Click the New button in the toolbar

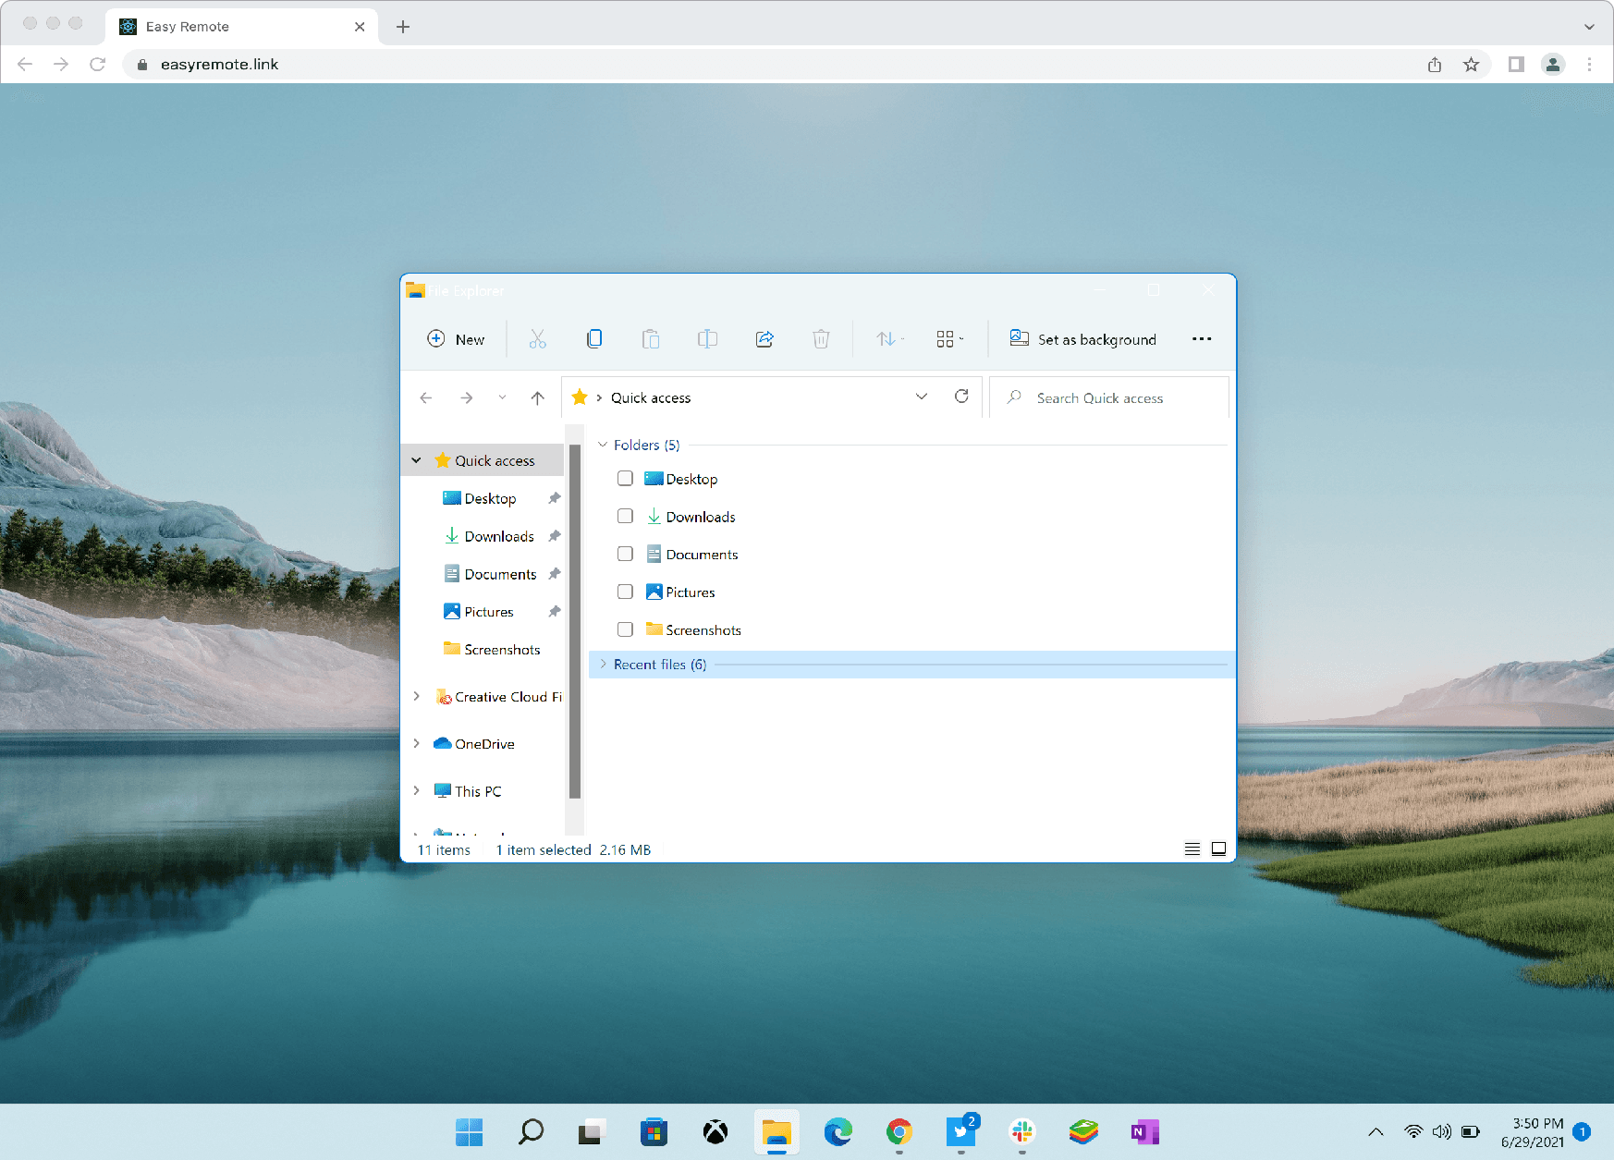[x=455, y=338]
